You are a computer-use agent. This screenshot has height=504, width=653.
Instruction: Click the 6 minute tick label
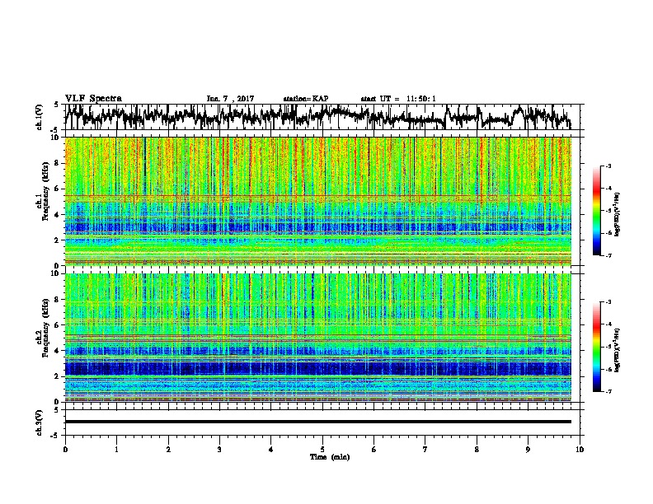(373, 449)
